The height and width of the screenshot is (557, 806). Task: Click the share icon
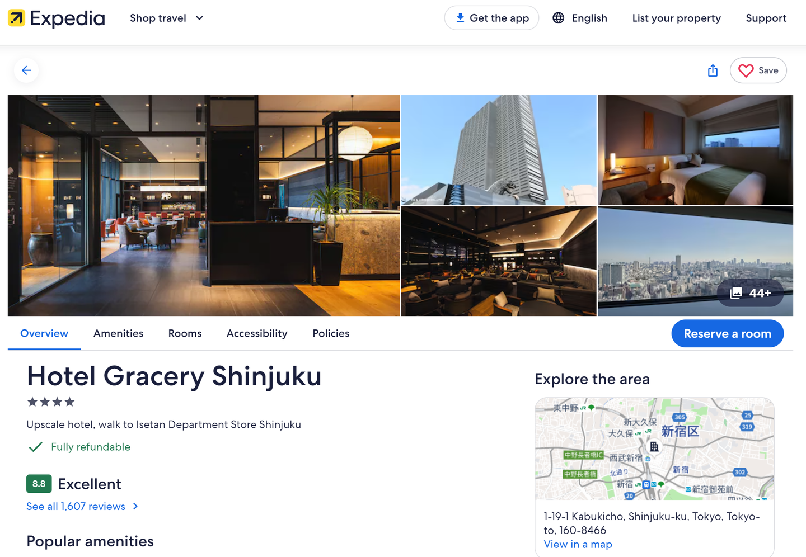click(713, 70)
